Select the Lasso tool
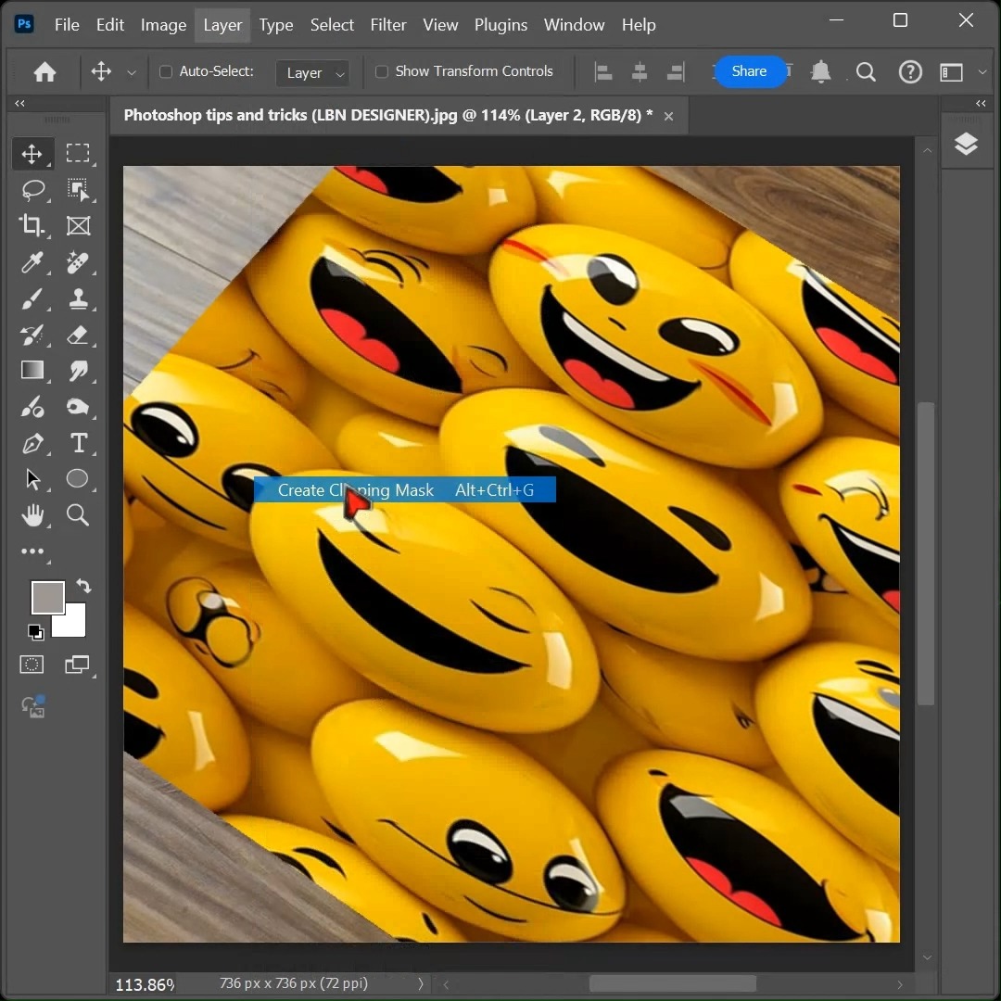This screenshot has height=1001, width=1001. (x=32, y=190)
